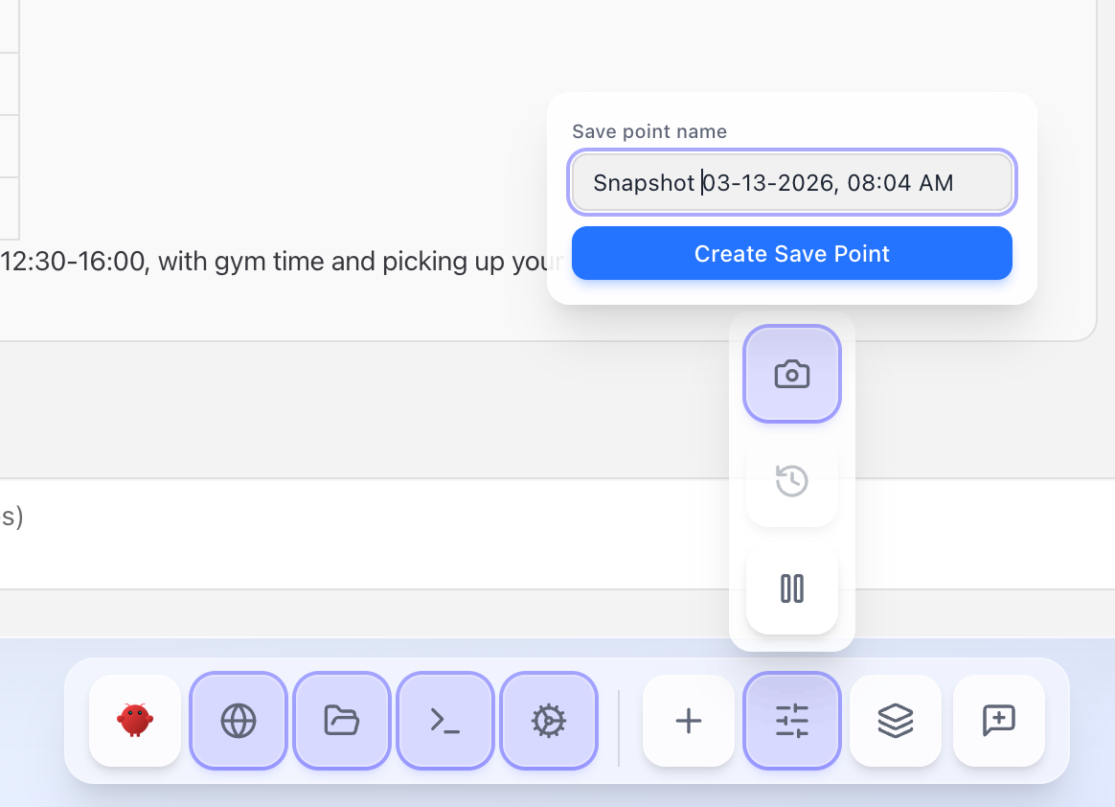
Task: Click the Save point name label
Action: [649, 131]
